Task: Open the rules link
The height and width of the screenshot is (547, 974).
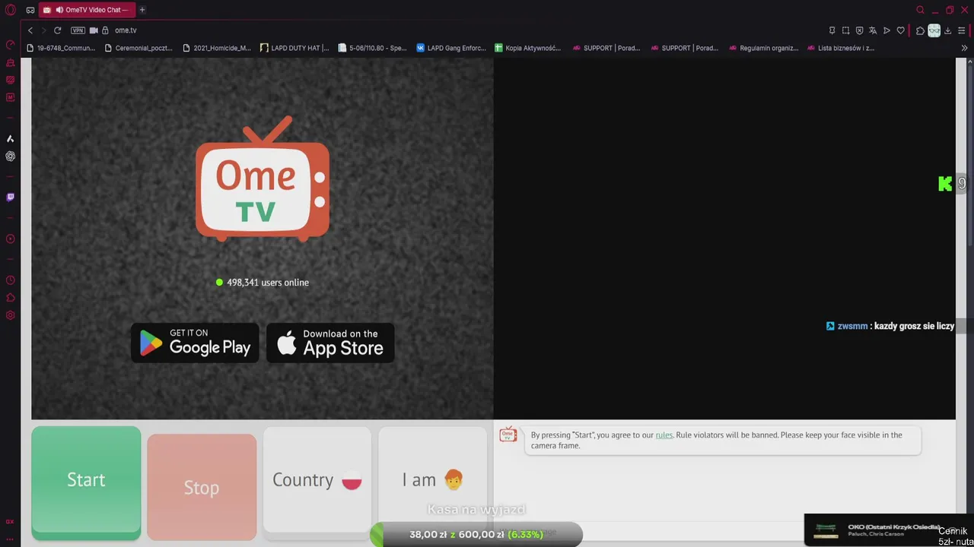Action: point(664,435)
